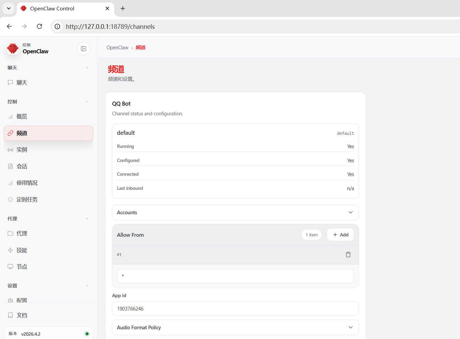View site information icon in address bar
Screen dimensions: 460x339
coord(58,26)
